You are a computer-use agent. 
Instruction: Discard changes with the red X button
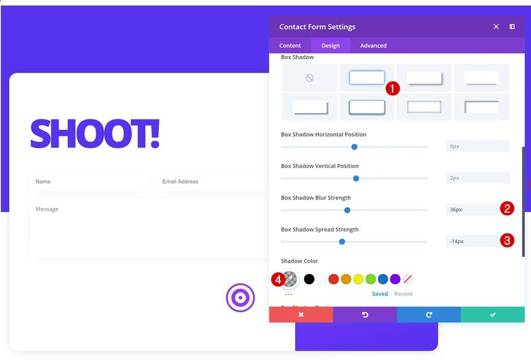[x=301, y=315]
